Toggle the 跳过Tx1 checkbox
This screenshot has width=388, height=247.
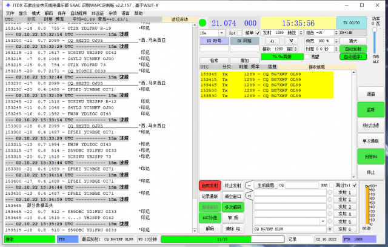[x=354, y=185]
